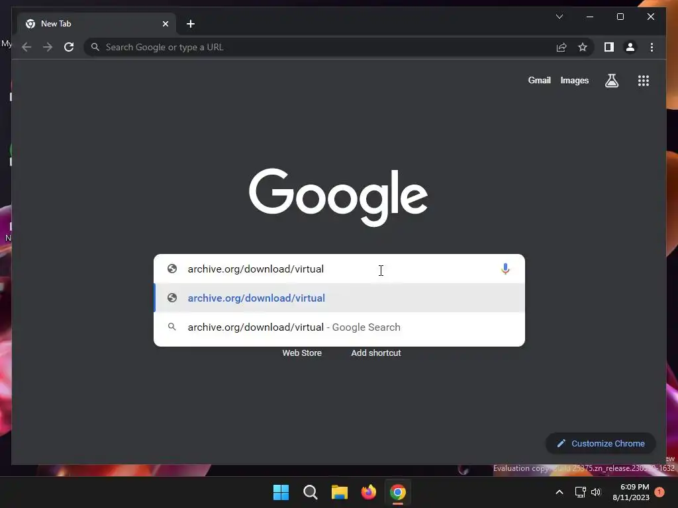Close the New Tab tab
This screenshot has height=508, width=678.
tap(165, 24)
